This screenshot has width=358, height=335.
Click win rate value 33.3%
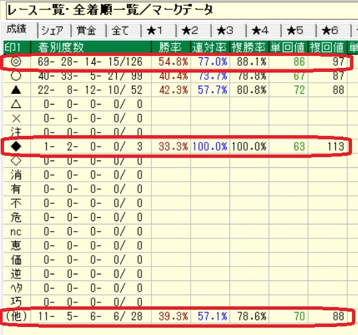(173, 147)
